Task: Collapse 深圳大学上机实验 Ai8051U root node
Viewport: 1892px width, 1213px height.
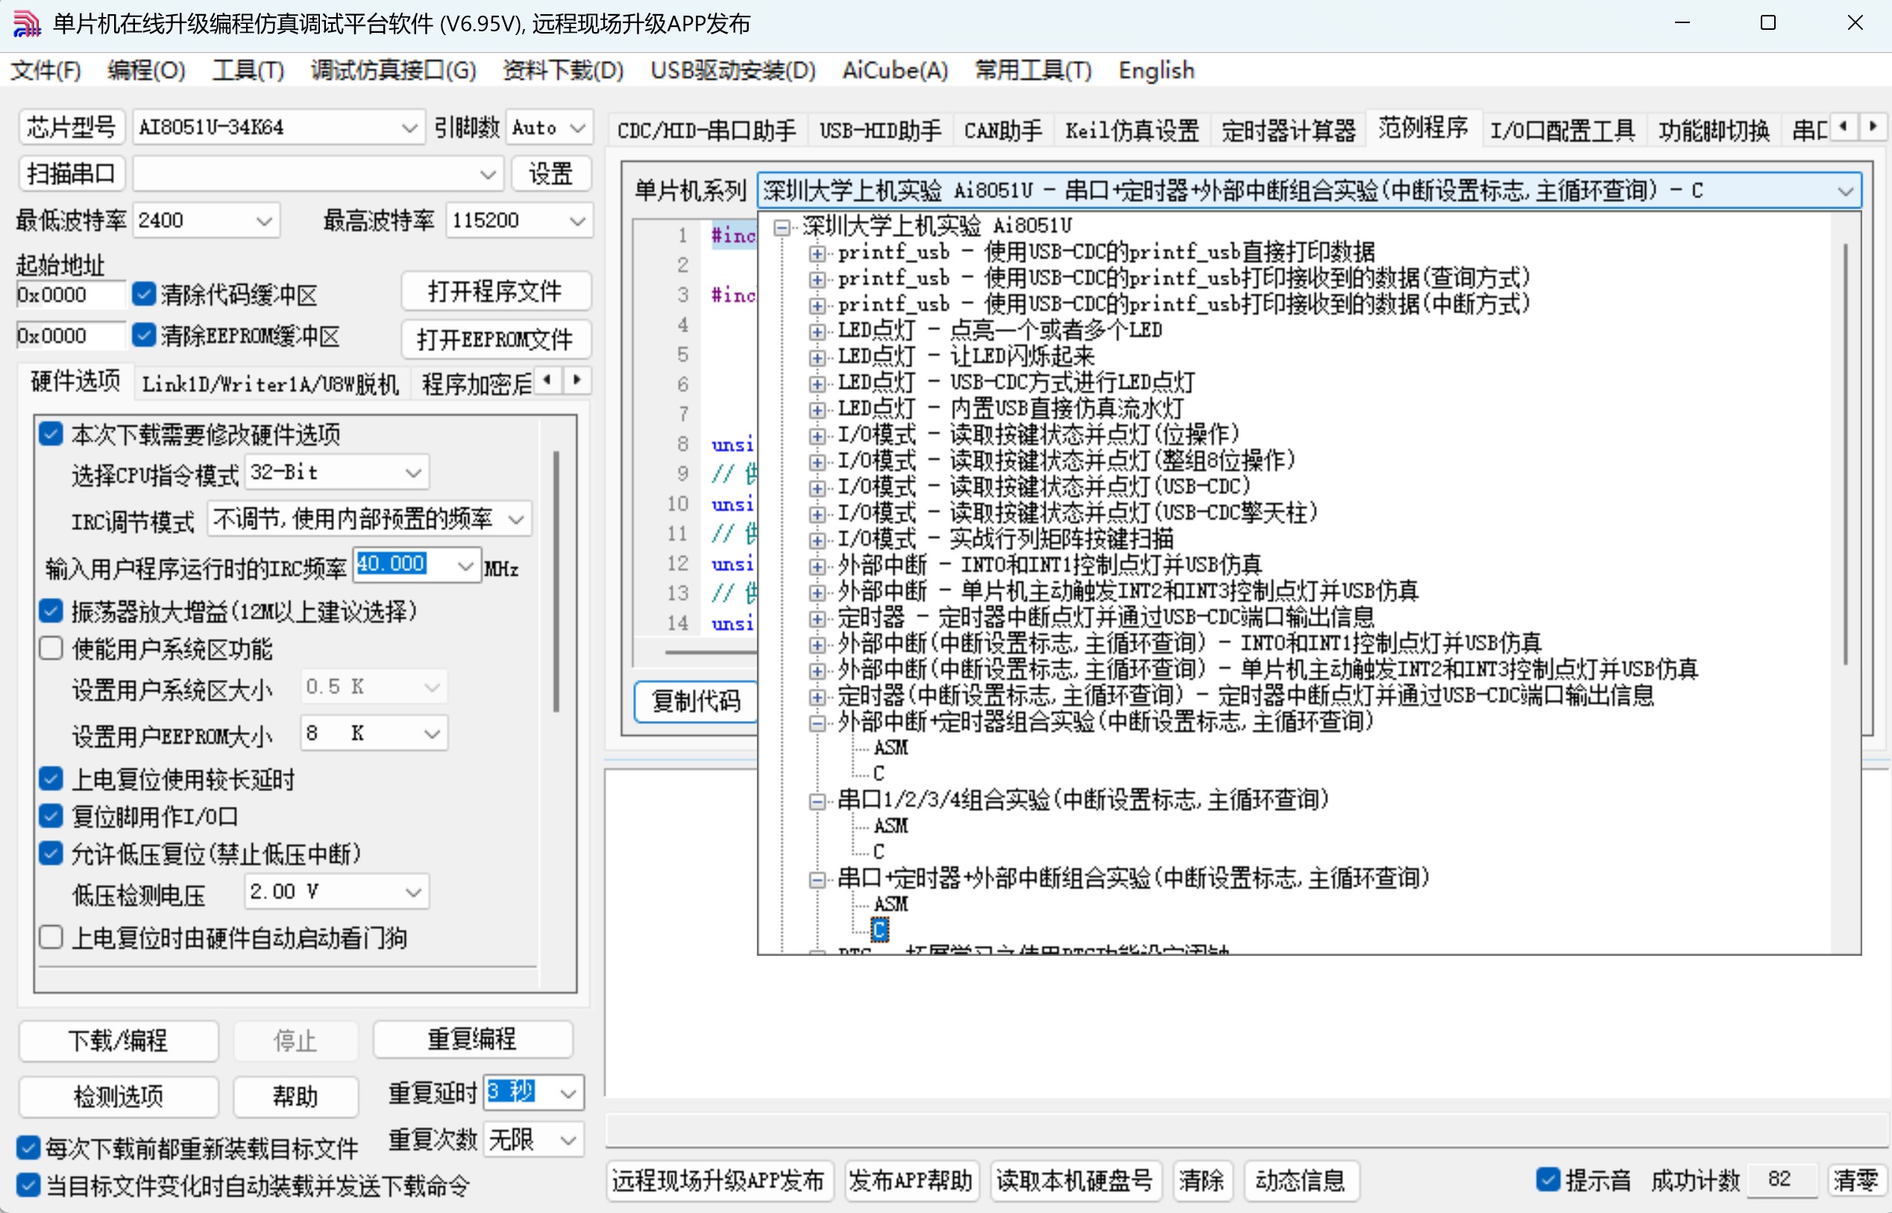Action: (x=782, y=227)
